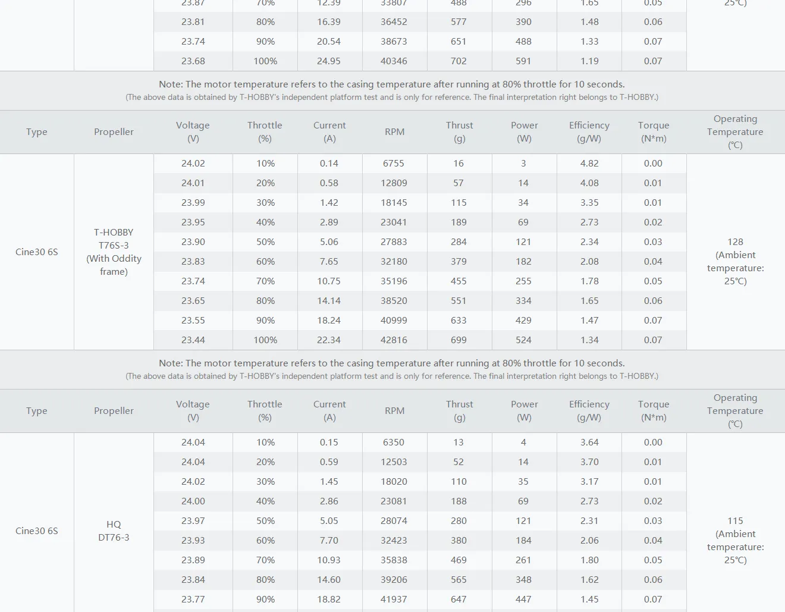Click the RPM value 41937
Viewport: 785px width, 612px height.
point(394,600)
